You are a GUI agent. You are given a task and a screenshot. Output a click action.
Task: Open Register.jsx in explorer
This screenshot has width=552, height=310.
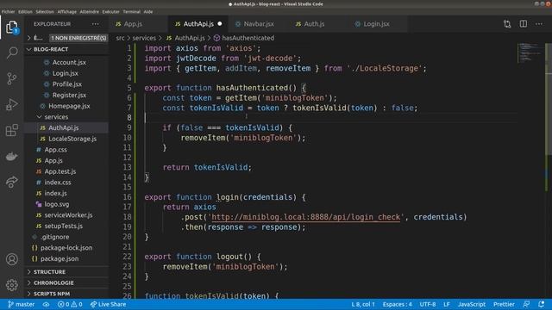69,95
